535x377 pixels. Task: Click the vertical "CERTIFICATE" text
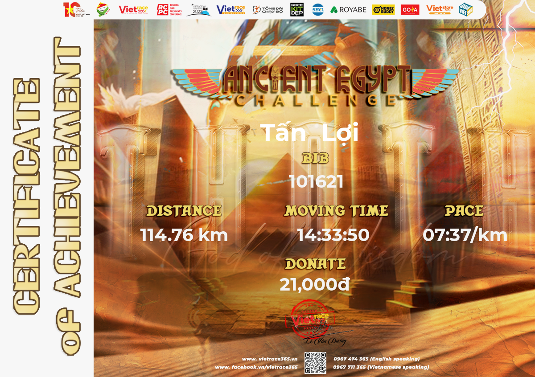coord(28,197)
